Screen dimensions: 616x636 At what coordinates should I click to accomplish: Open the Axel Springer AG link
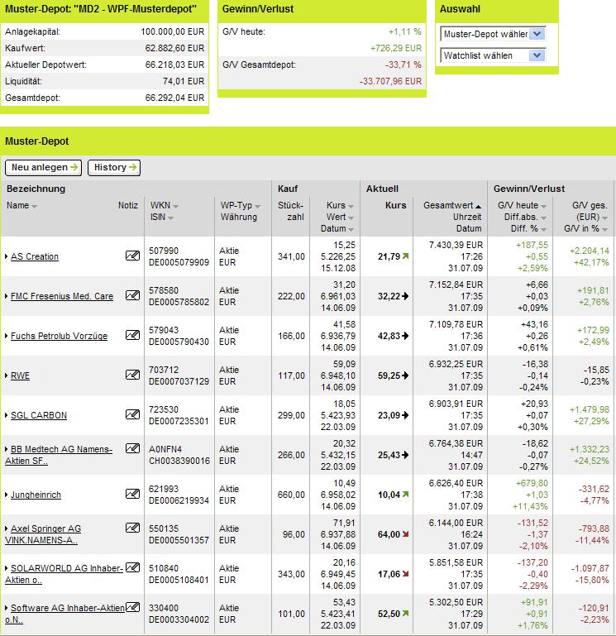click(x=43, y=534)
